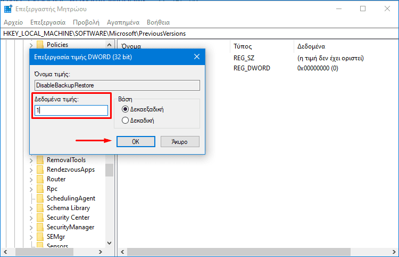Viewport: 399px width, 257px height.
Task: Expand the Router tree node
Action: point(31,180)
